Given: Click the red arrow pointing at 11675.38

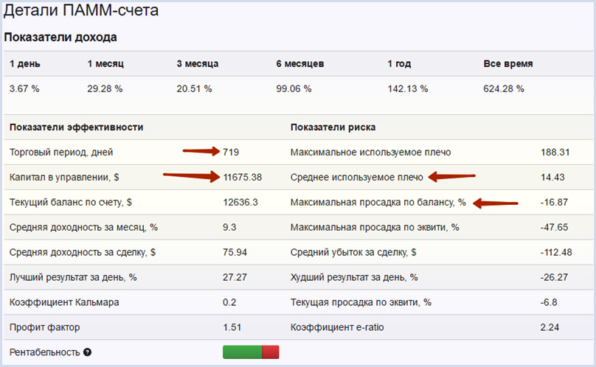Looking at the screenshot, I should tap(192, 176).
